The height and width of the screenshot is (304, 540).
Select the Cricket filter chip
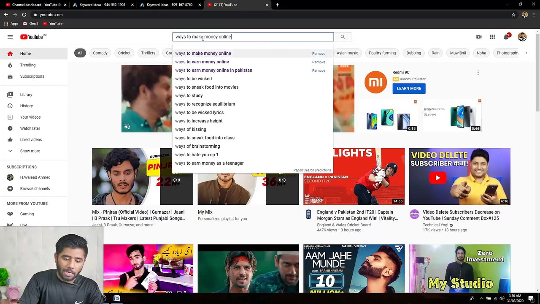click(124, 53)
